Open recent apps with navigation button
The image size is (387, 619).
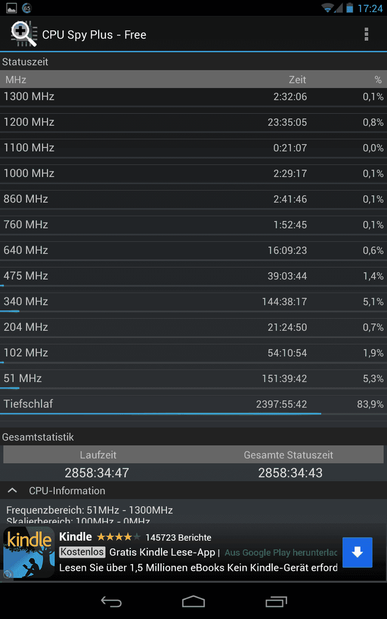(276, 601)
